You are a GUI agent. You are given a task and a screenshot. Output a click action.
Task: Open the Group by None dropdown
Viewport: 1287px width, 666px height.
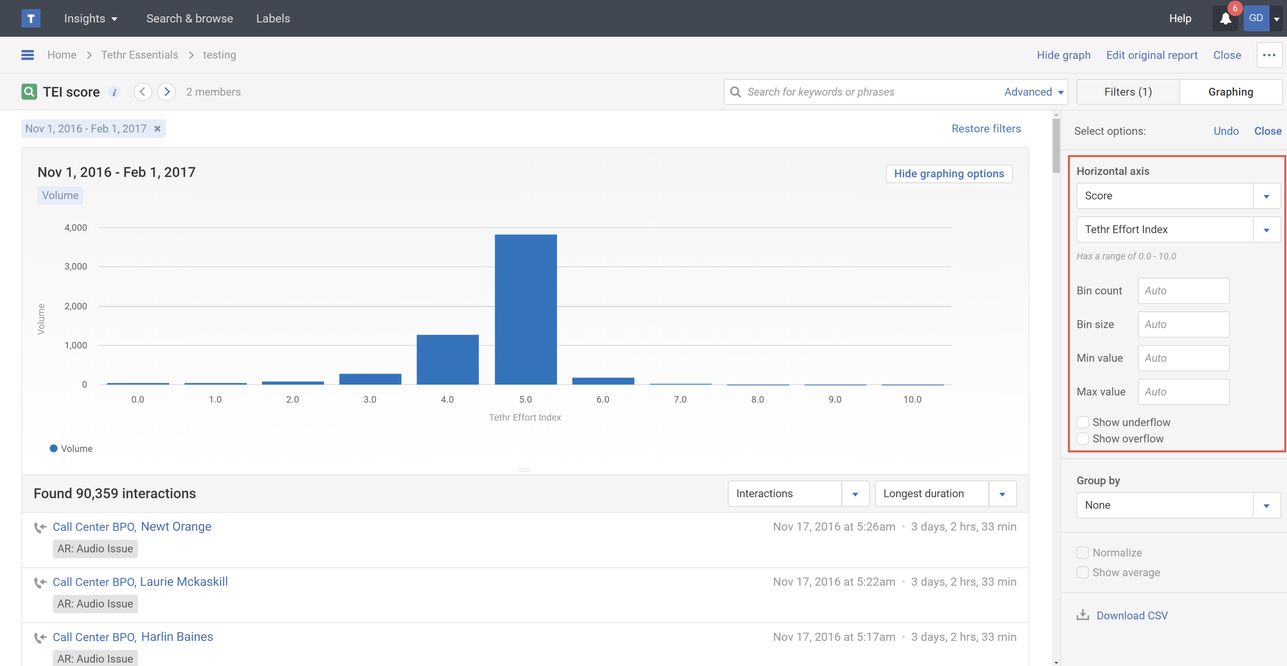point(1266,505)
